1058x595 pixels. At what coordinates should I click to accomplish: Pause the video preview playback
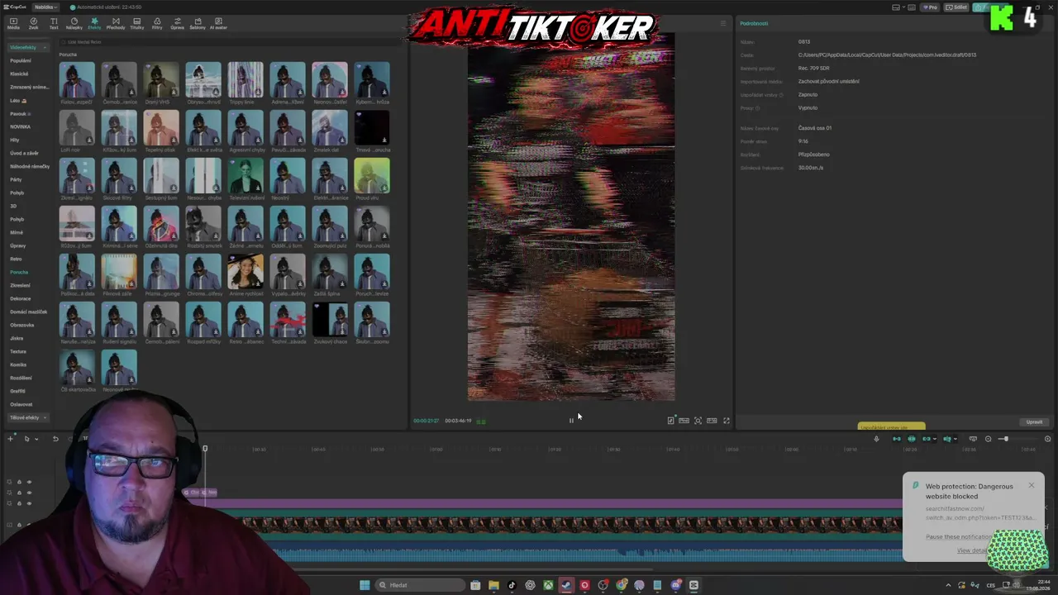point(571,421)
